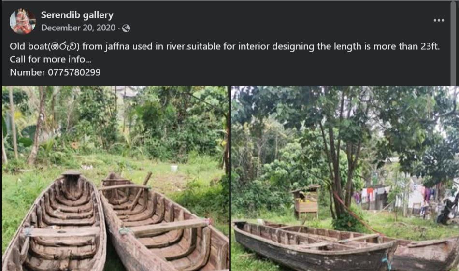Open the Serendib gallery profile picture
Viewport: 459px width, 271px height.
pos(22,22)
